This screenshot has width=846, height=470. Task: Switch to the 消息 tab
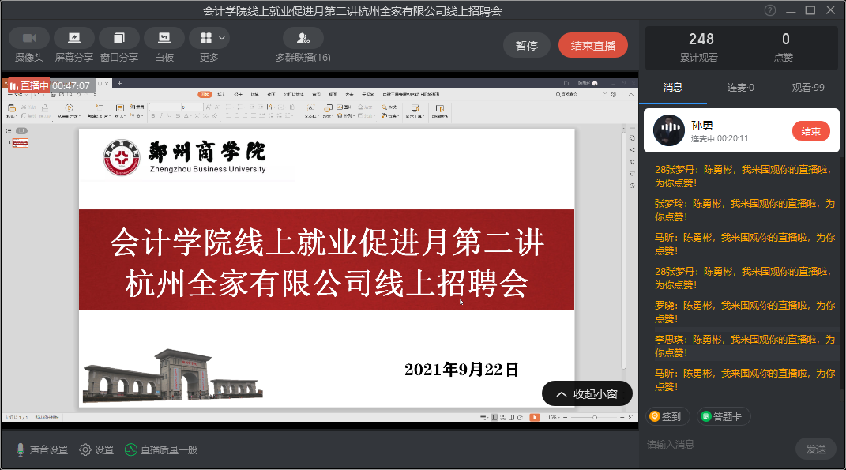673,88
